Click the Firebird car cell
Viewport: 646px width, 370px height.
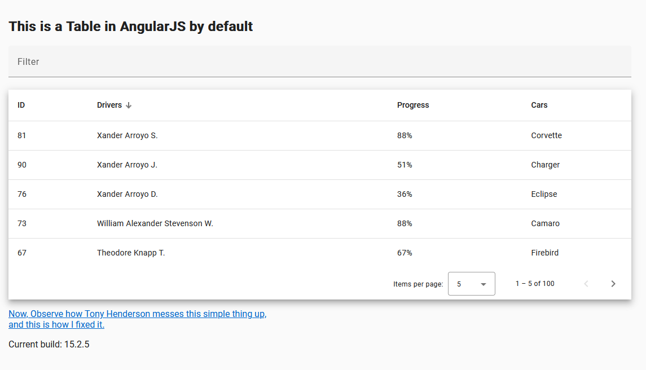coord(544,253)
